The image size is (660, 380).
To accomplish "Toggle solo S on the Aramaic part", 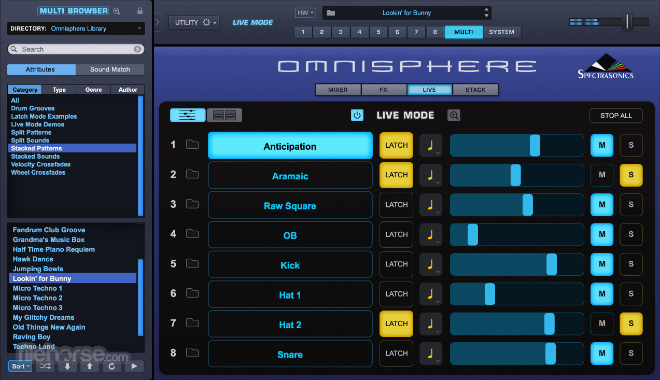I will click(x=631, y=175).
